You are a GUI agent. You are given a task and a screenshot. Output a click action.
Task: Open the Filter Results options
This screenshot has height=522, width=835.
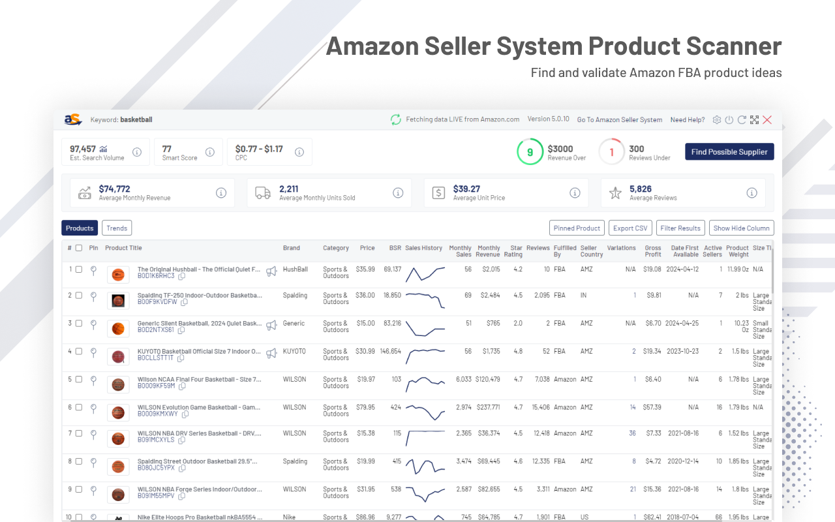[680, 228]
